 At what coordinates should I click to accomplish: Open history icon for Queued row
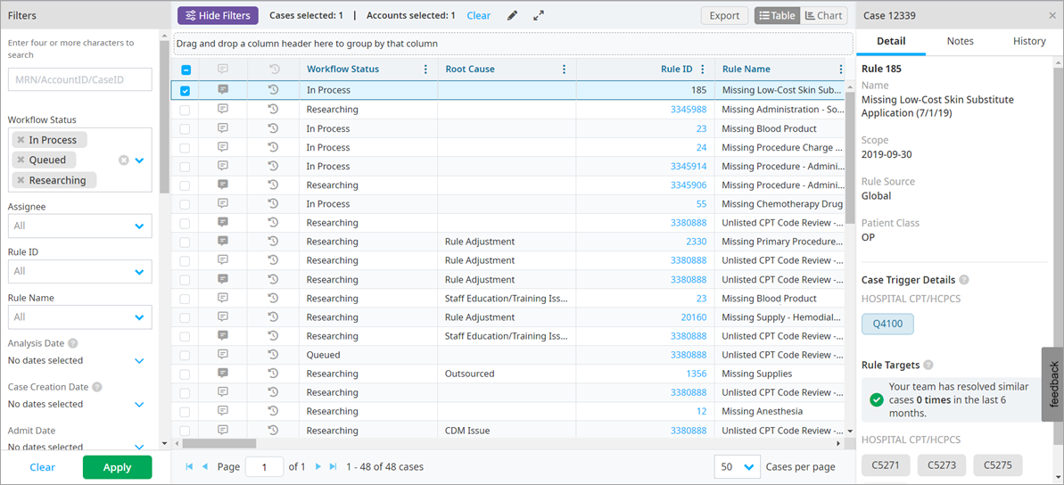coord(274,354)
